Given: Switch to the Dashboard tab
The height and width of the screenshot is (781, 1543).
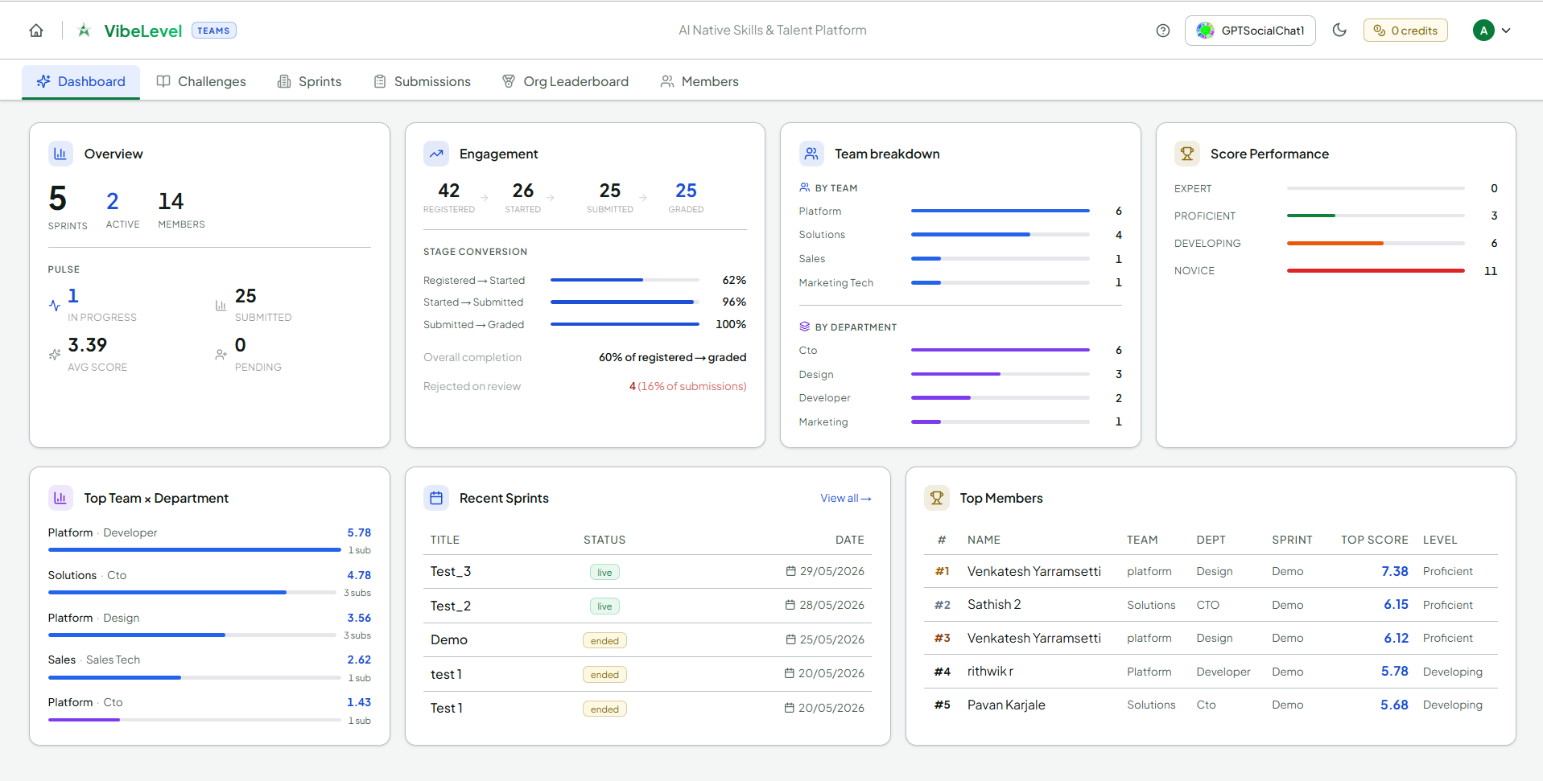Looking at the screenshot, I should coord(80,81).
